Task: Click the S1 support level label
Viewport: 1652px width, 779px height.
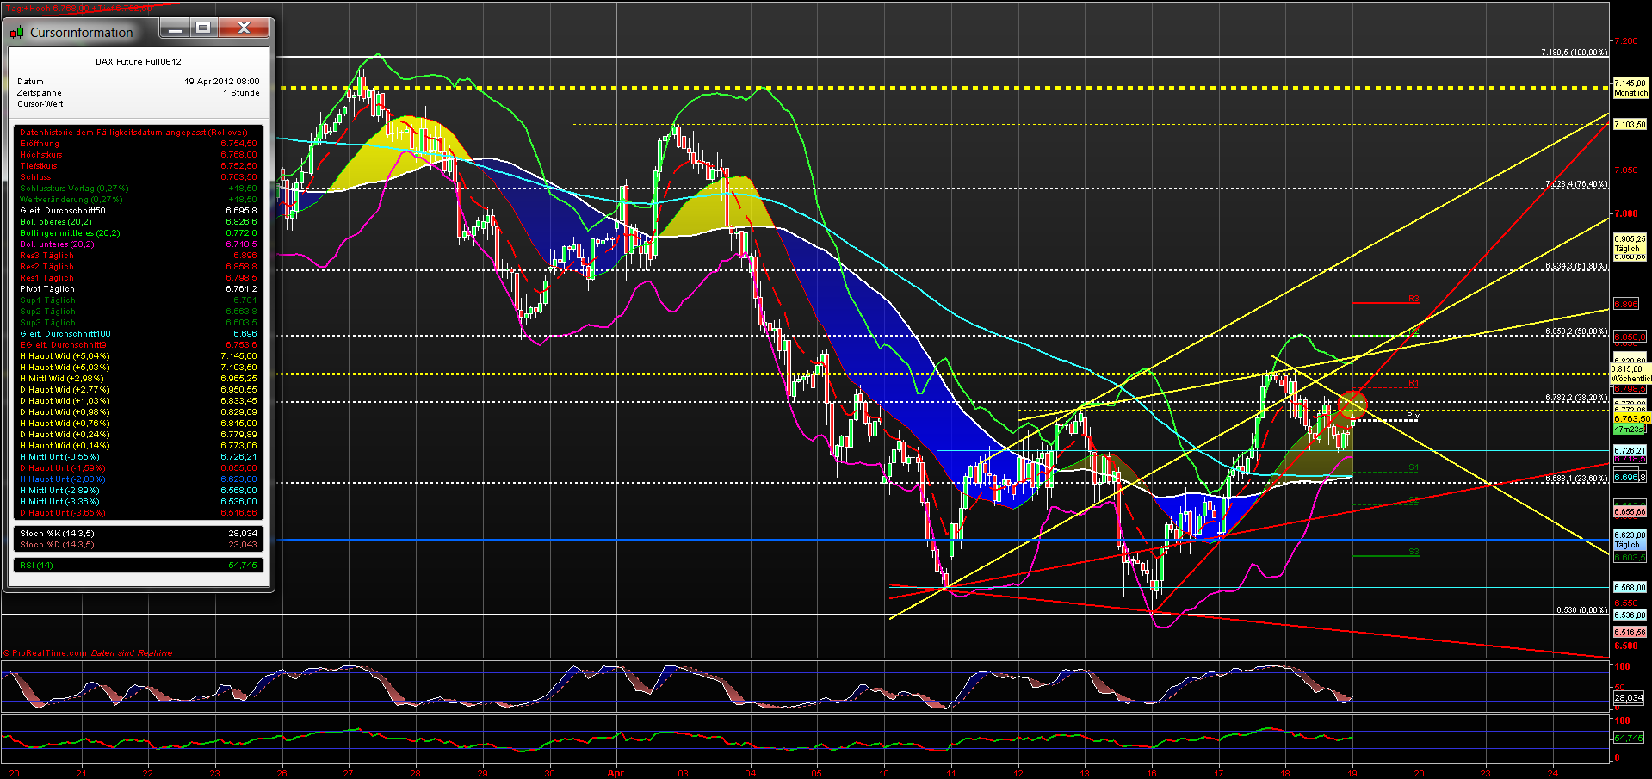Action: point(1414,467)
